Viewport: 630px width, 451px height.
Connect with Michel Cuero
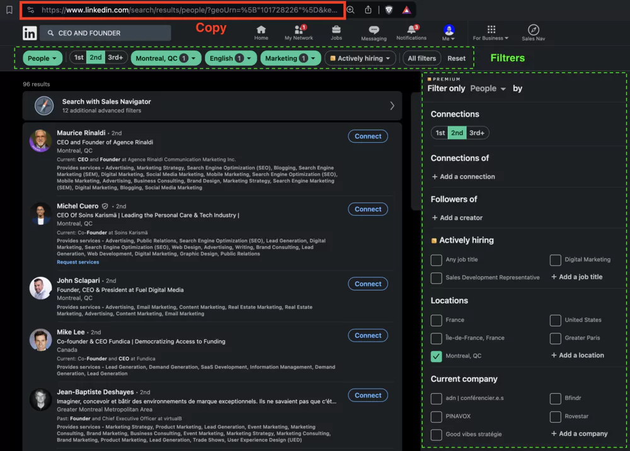368,209
